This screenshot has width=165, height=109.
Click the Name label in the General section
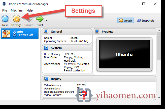[48, 38]
